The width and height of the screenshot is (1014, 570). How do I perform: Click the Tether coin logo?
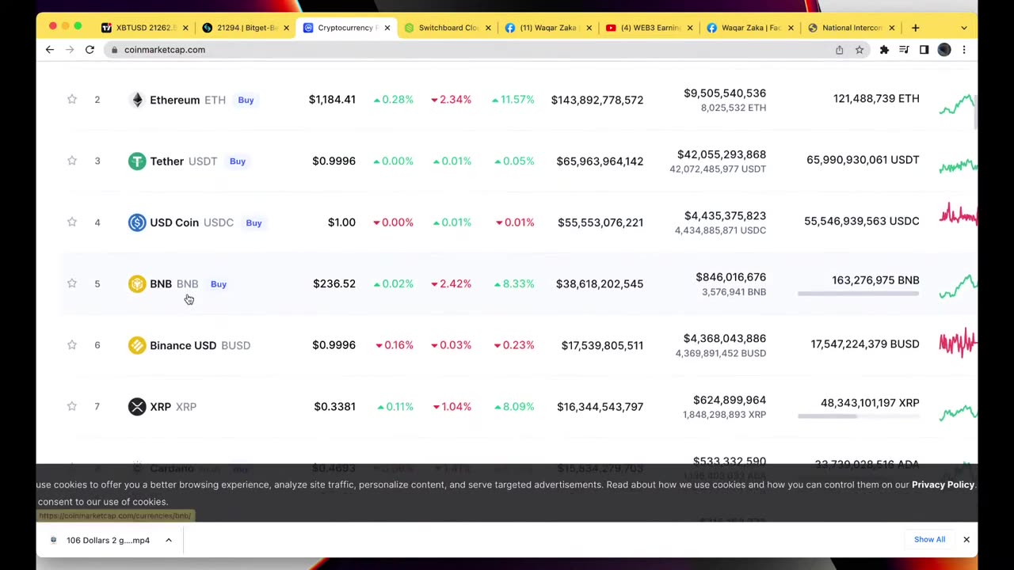tap(137, 161)
